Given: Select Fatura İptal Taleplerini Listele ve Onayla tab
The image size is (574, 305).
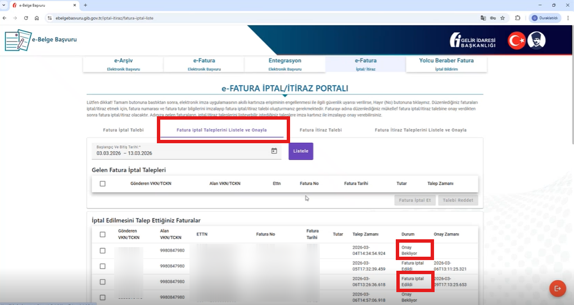Looking at the screenshot, I should [222, 130].
